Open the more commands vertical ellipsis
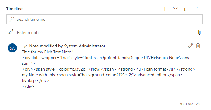The image size is (211, 110). [197, 9]
